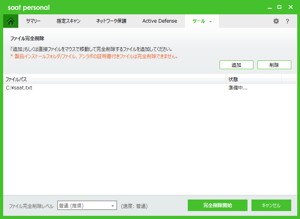Open the Active Defense tab
300x219 pixels.
[x=160, y=21]
